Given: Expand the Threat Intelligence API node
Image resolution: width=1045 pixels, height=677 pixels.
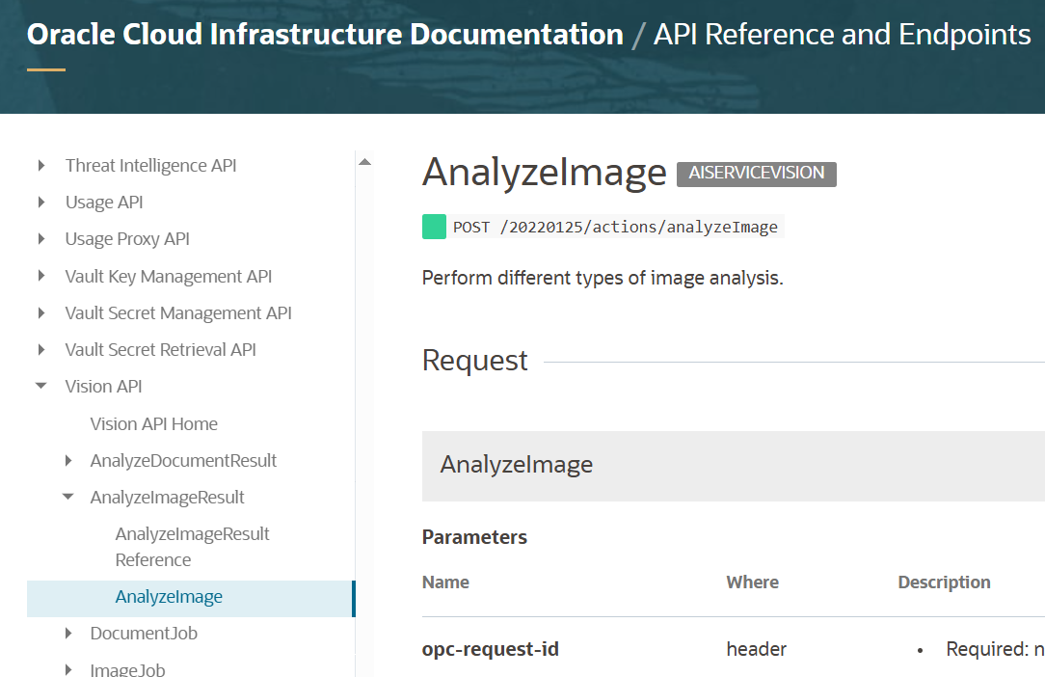Looking at the screenshot, I should pyautogui.click(x=41, y=166).
